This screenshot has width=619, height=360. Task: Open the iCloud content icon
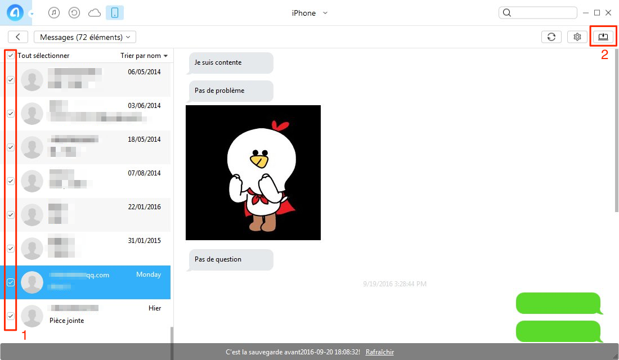click(x=95, y=13)
